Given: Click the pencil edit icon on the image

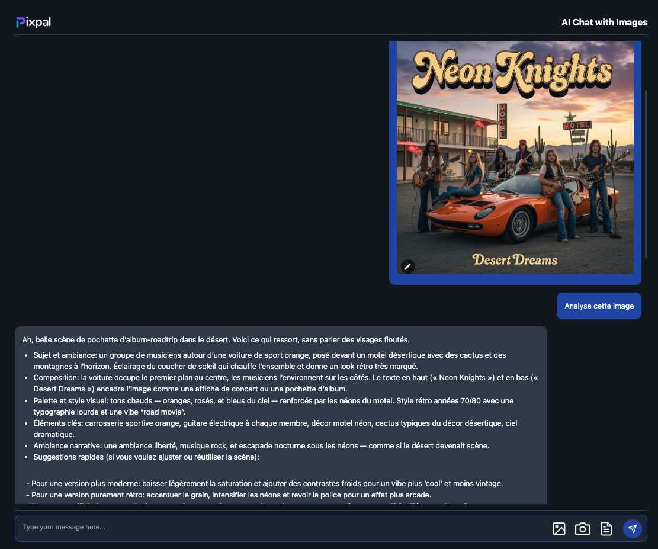Looking at the screenshot, I should pos(407,267).
